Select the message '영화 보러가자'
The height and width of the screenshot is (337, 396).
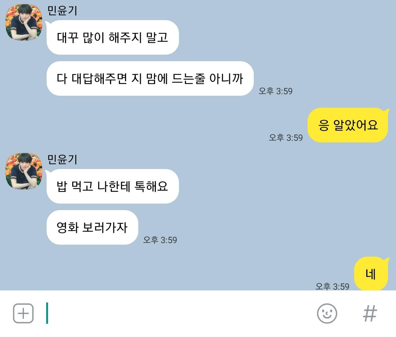(92, 227)
